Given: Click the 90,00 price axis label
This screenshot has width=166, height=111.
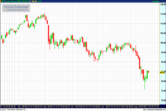Looking at the screenshot, I should click(x=162, y=62).
